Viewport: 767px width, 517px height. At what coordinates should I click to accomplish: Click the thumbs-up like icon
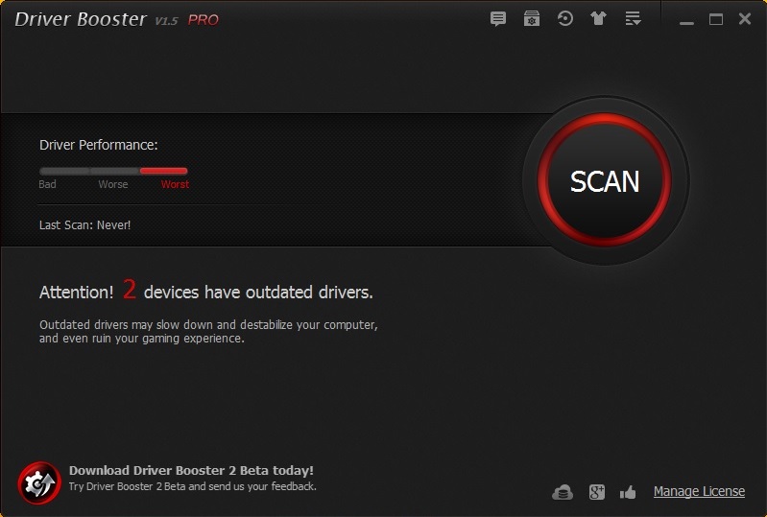click(x=628, y=492)
